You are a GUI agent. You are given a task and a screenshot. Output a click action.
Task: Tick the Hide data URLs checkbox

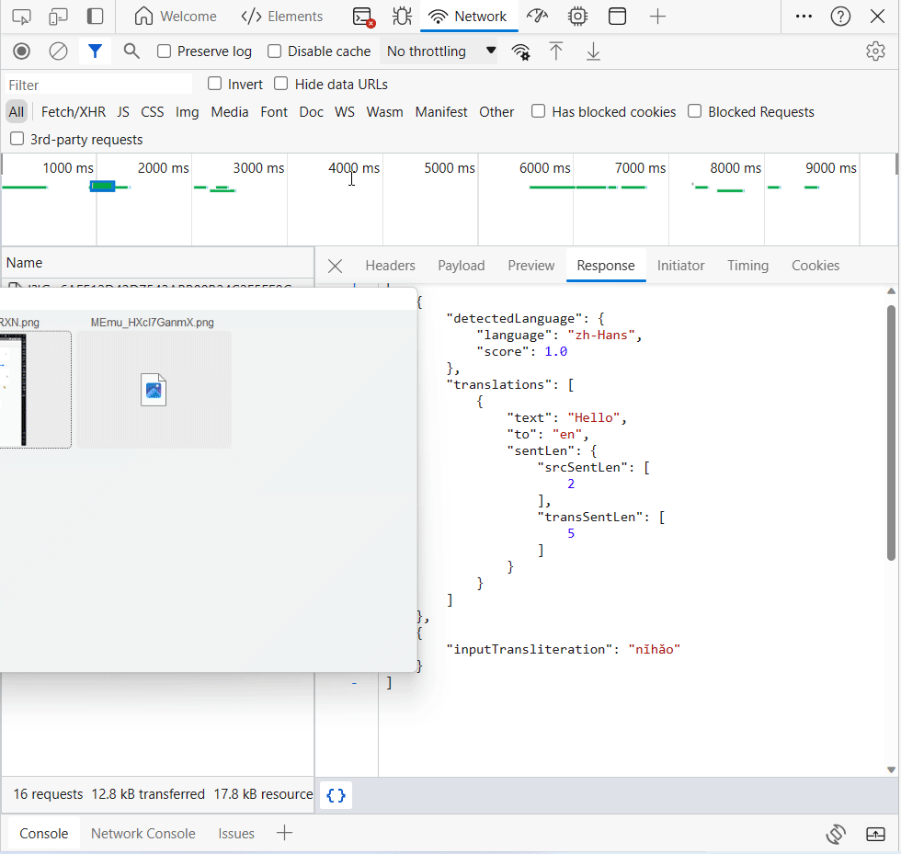tap(281, 85)
